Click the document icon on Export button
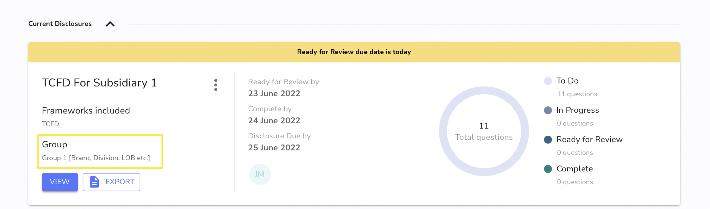The width and height of the screenshot is (710, 209). coord(94,182)
